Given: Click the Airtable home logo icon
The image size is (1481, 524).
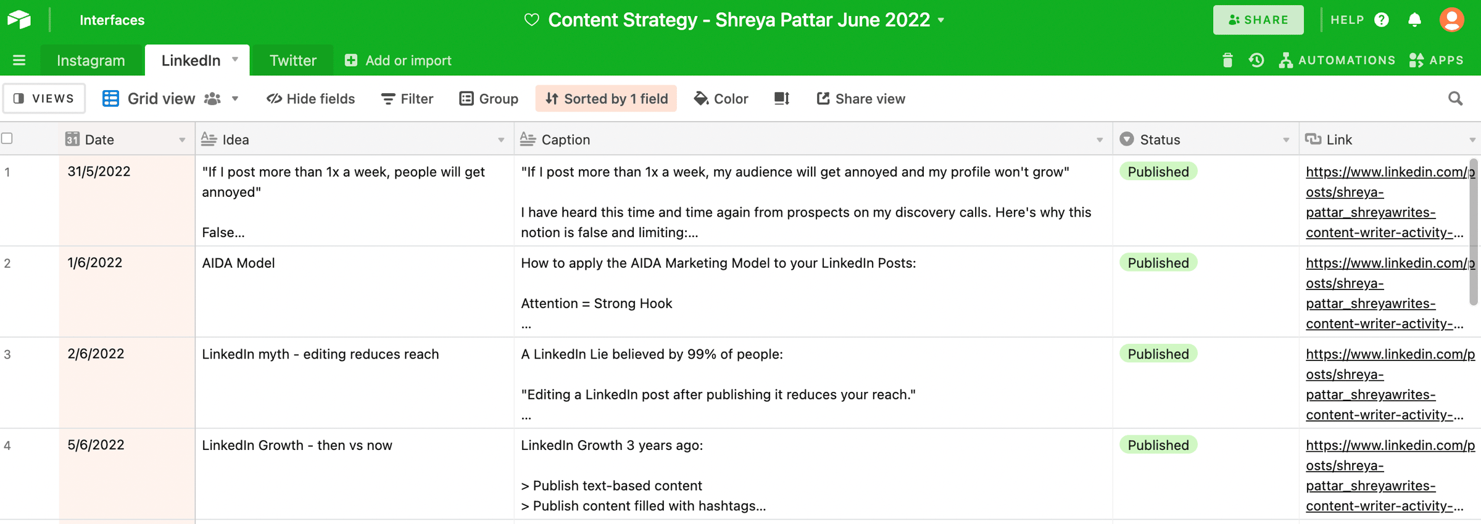Looking at the screenshot, I should (x=19, y=20).
